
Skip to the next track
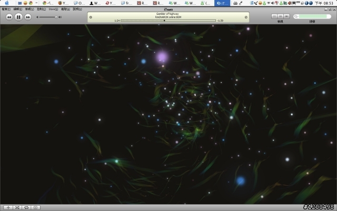click(28, 17)
